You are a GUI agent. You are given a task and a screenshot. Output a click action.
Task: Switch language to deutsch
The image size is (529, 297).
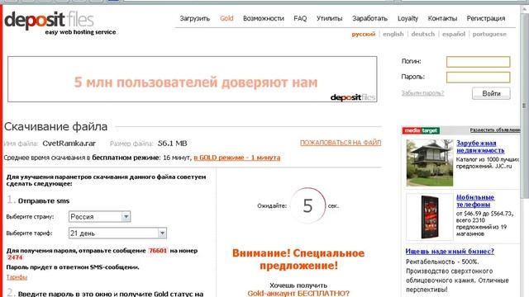click(x=422, y=34)
